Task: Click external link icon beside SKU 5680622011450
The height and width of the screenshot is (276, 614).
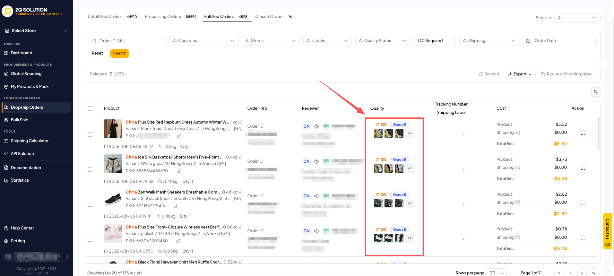Action: pyautogui.click(x=178, y=241)
